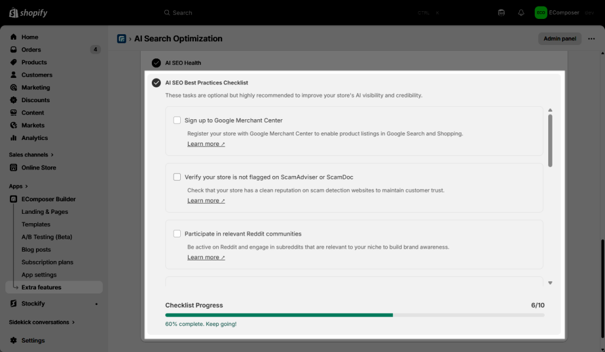Expand the Apps section chevron
605x352 pixels.
pyautogui.click(x=27, y=187)
